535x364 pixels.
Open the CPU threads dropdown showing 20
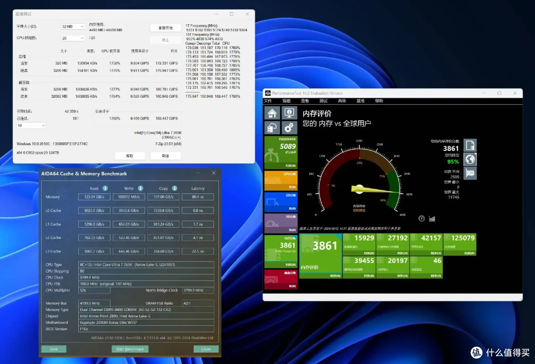coord(73,38)
